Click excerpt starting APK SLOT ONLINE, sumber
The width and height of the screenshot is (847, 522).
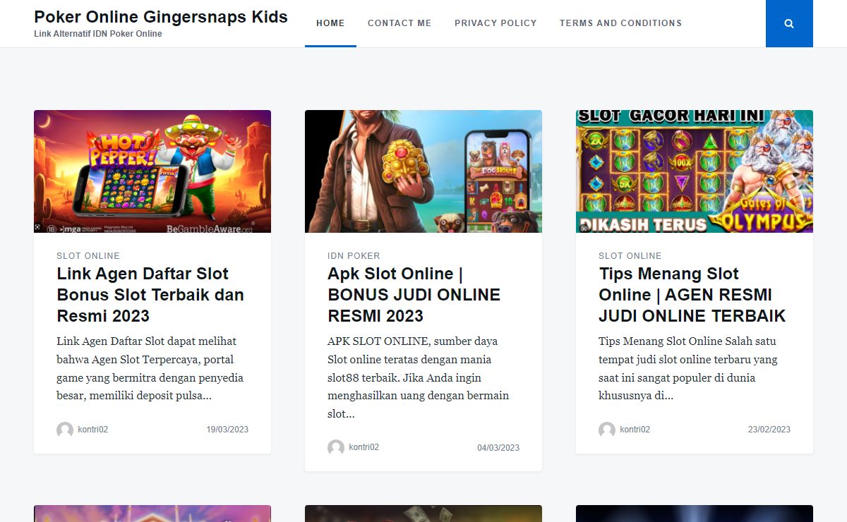point(418,377)
